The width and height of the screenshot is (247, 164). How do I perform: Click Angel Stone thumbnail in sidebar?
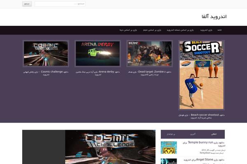point(169,161)
